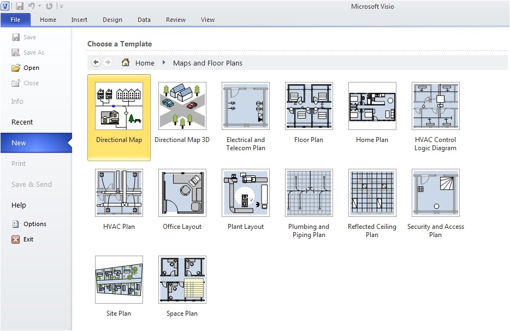Choose the HVAC Control Logic Diagram template
The height and width of the screenshot is (331, 510).
click(435, 106)
